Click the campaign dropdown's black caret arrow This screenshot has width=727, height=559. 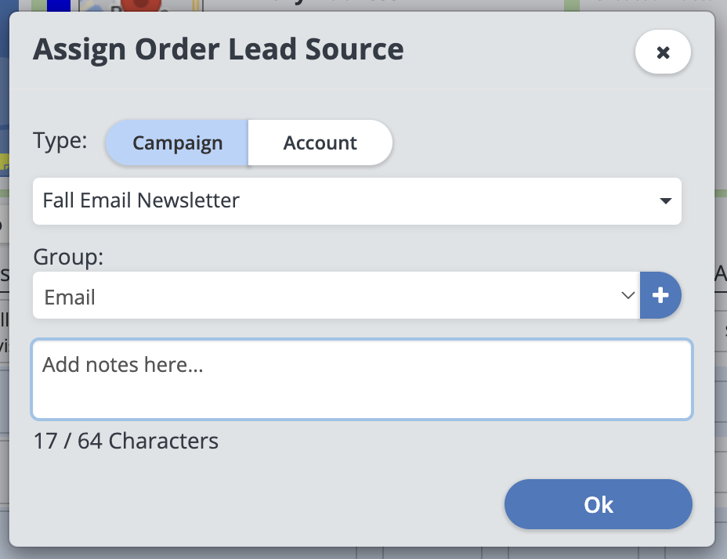(x=665, y=201)
